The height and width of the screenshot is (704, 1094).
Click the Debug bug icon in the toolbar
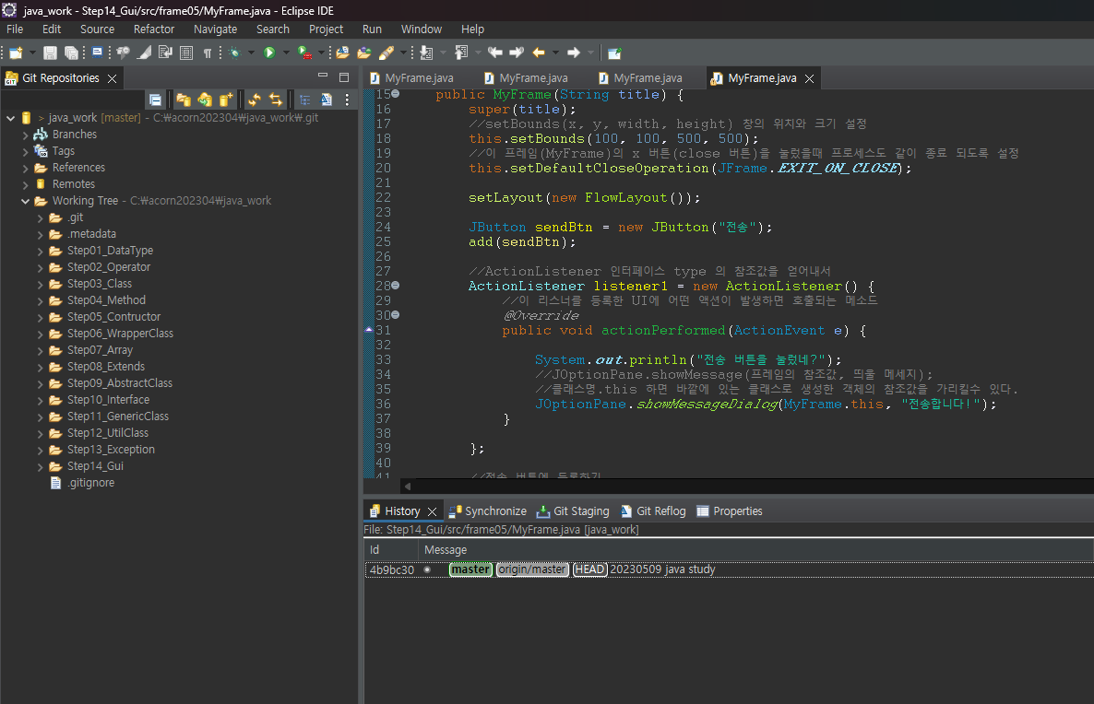(234, 53)
